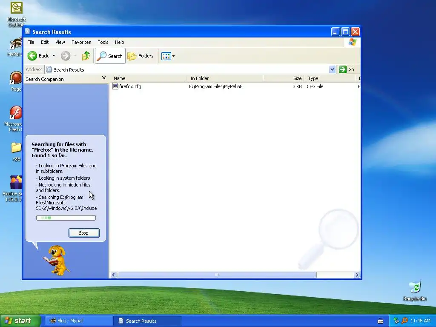The image size is (436, 327).
Task: Toggle the Search toolbar button
Action: (110, 56)
